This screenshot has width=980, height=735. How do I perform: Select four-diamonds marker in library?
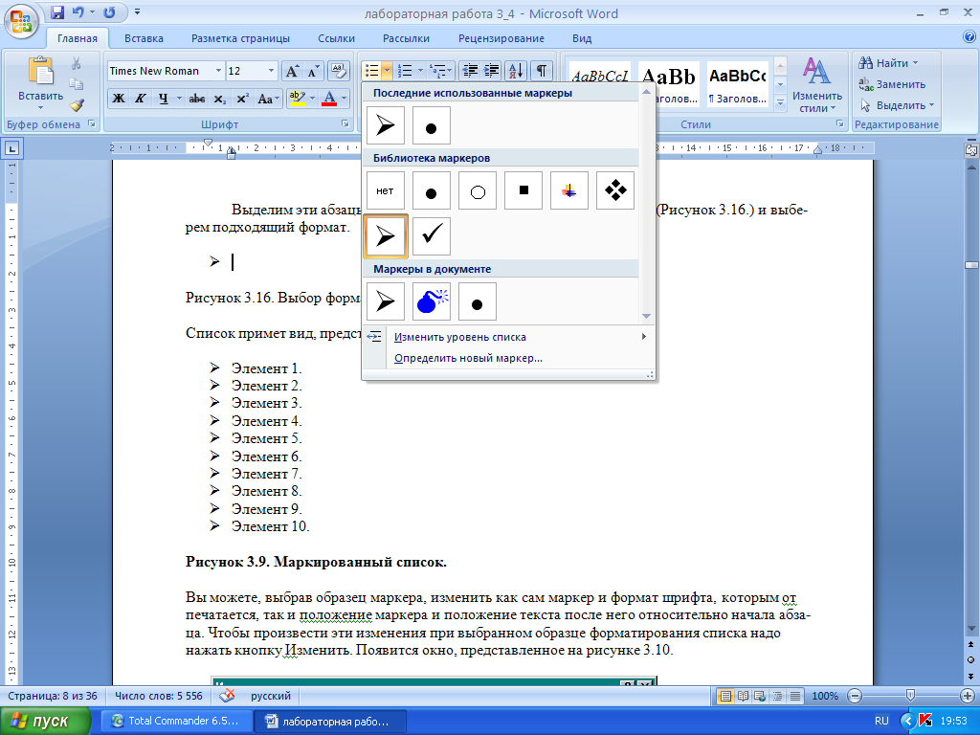tap(615, 190)
